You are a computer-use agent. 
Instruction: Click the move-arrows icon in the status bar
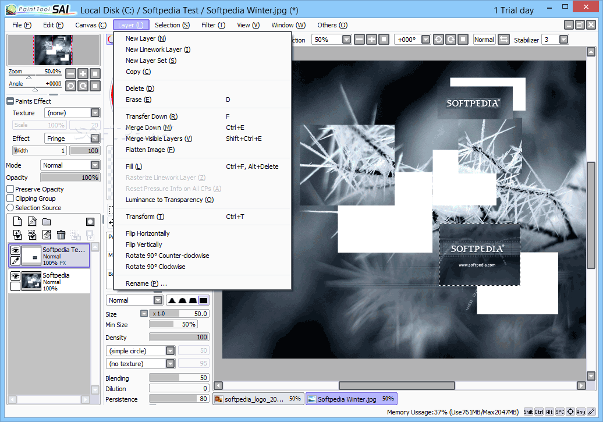tap(570, 412)
